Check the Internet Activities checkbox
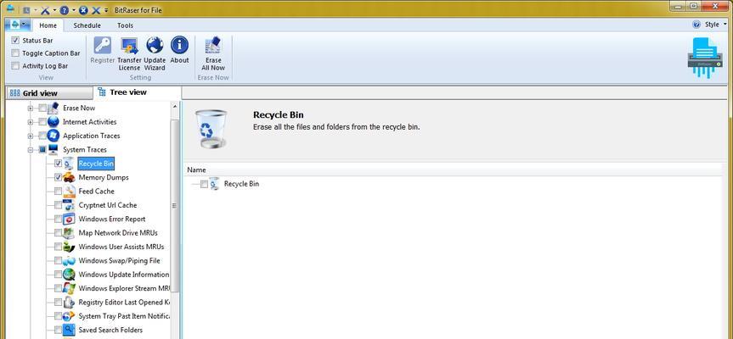The width and height of the screenshot is (733, 339). 42,122
